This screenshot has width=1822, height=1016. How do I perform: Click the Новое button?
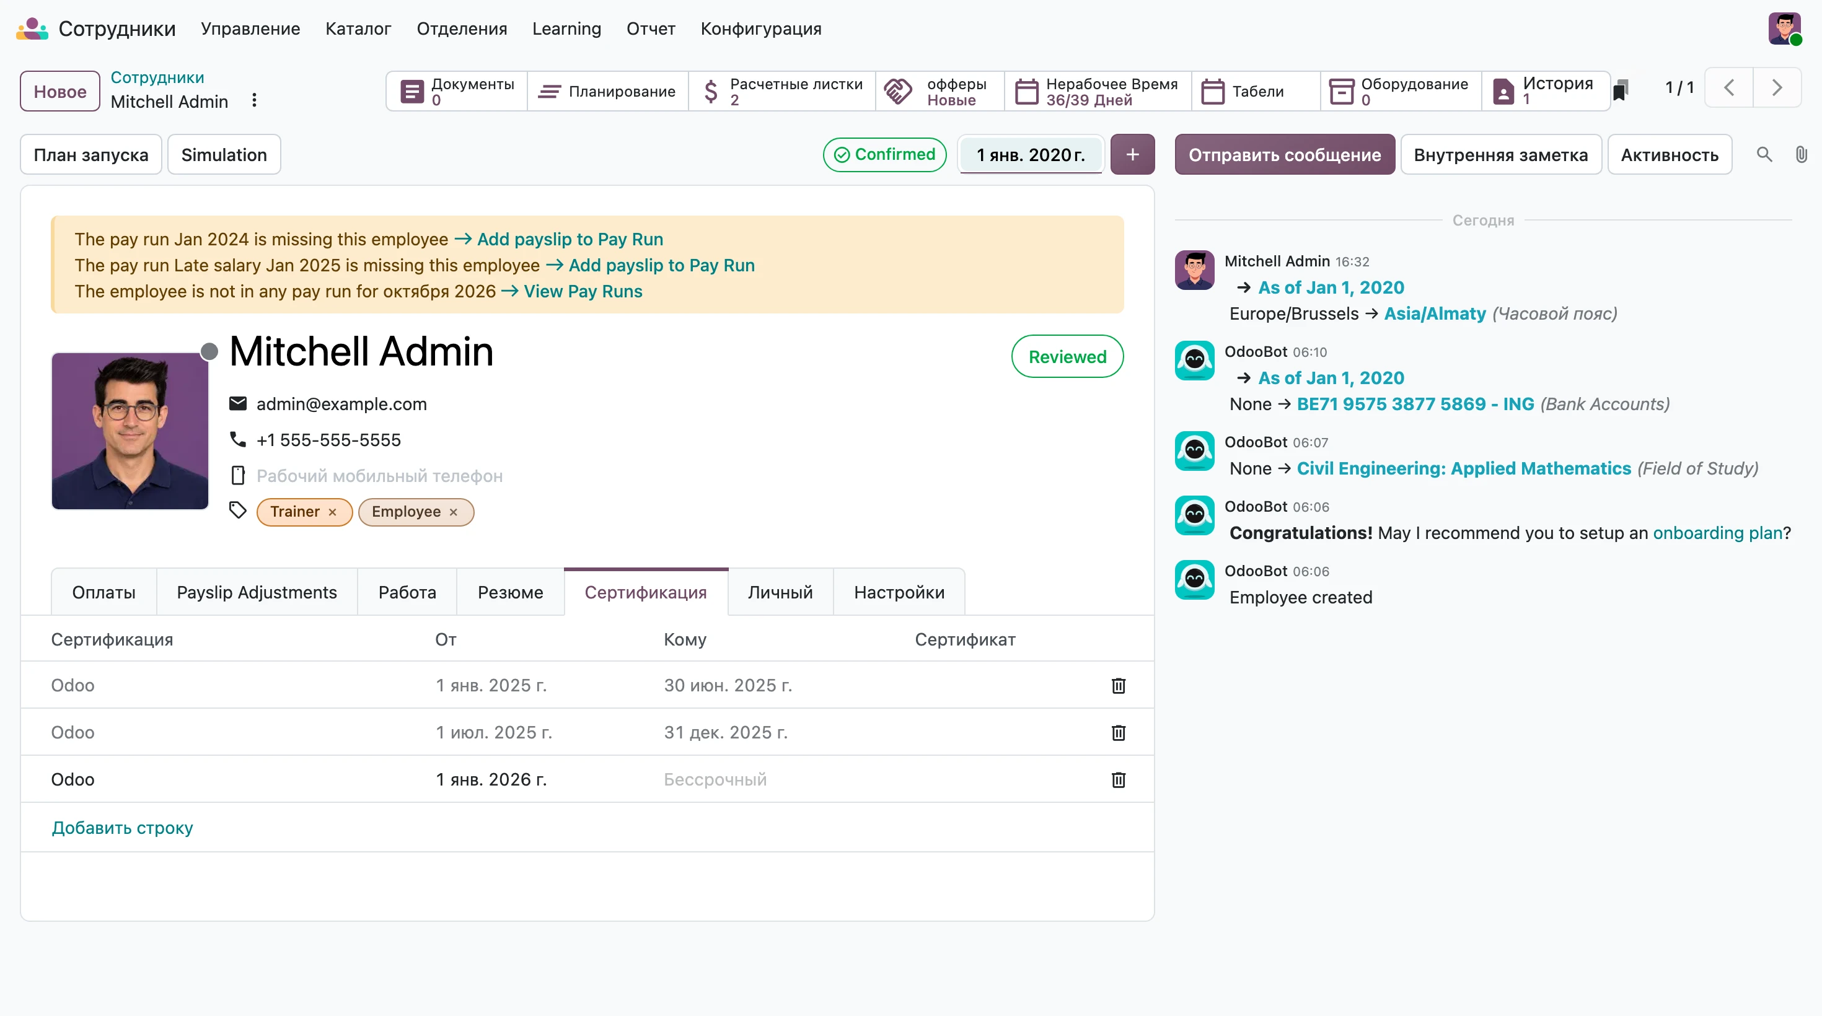click(60, 91)
